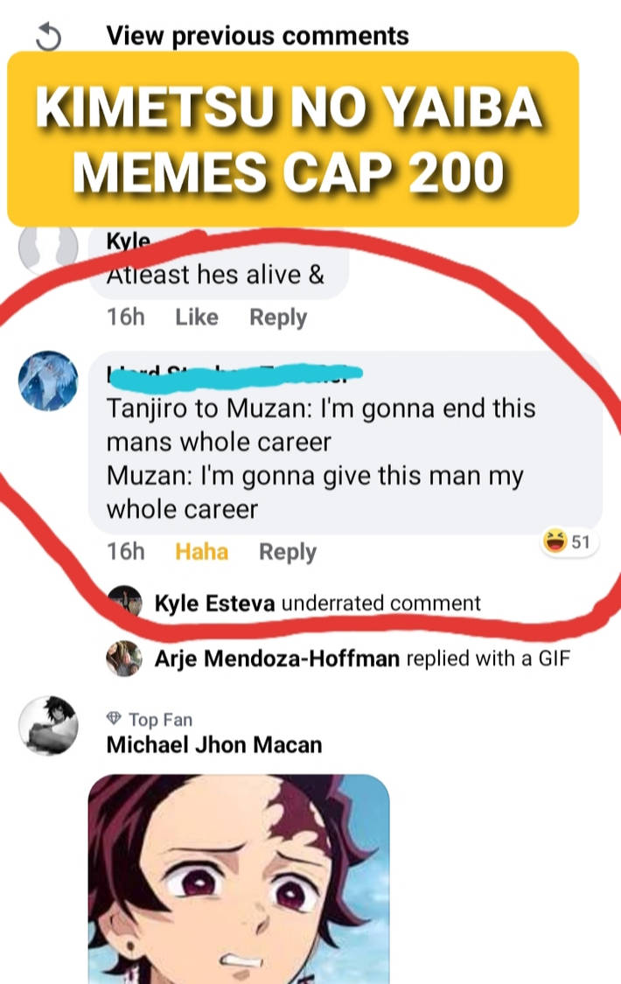Open Kyle Esteva's small profile picture
621x984 pixels.
pyautogui.click(x=124, y=603)
